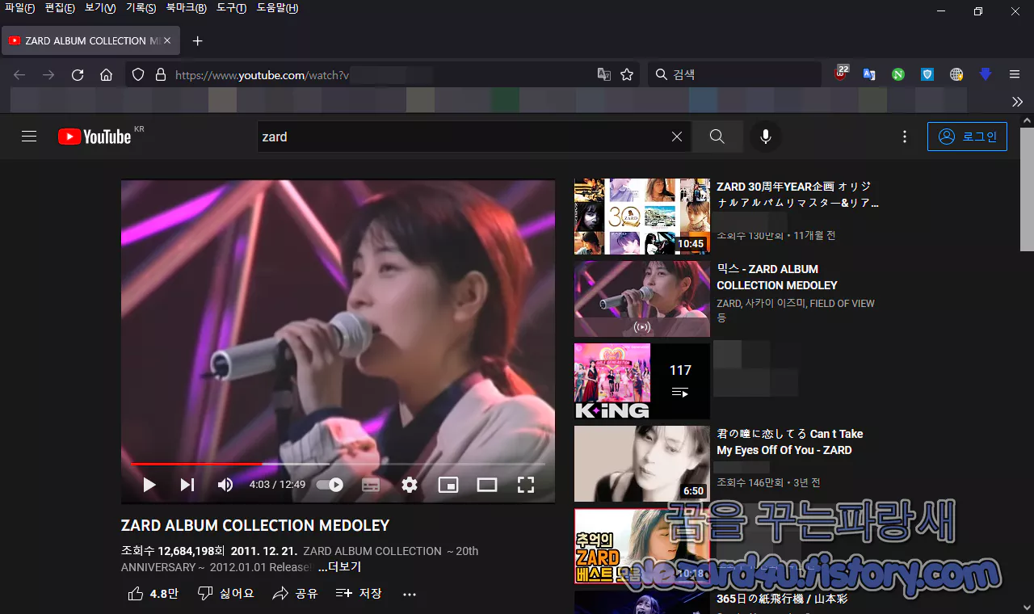
Task: Go back with browser back arrow
Action: click(19, 74)
